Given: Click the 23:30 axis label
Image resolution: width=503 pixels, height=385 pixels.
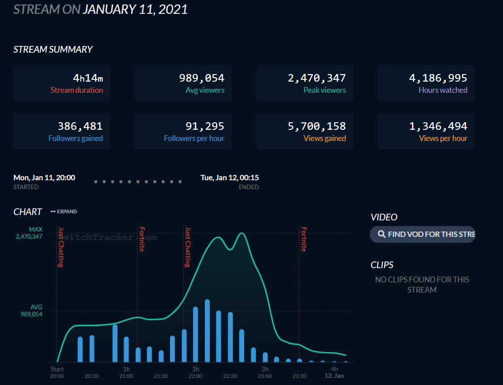Looking at the screenshot, I should pyautogui.click(x=299, y=376).
